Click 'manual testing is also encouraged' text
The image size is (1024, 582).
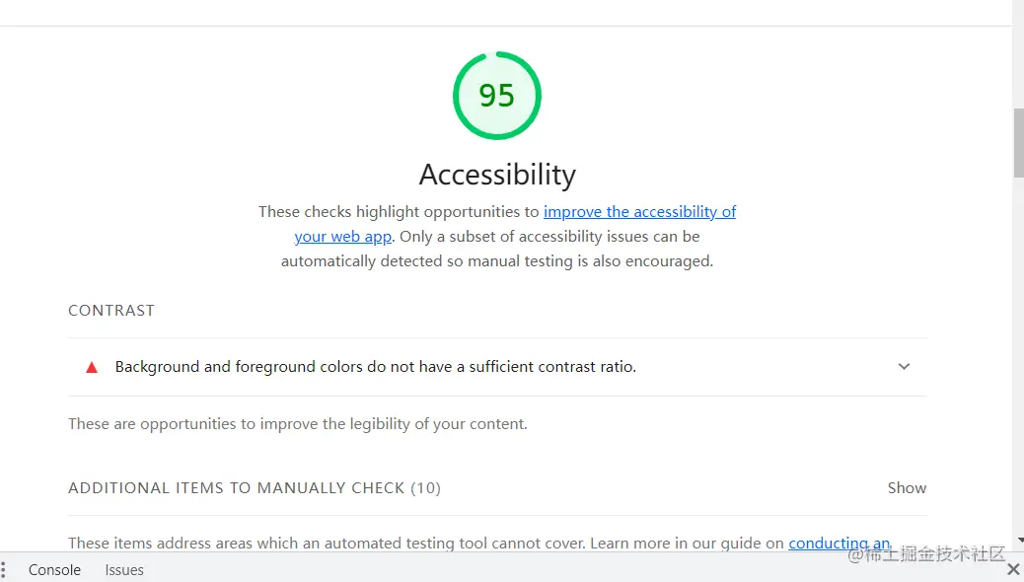tap(612, 261)
